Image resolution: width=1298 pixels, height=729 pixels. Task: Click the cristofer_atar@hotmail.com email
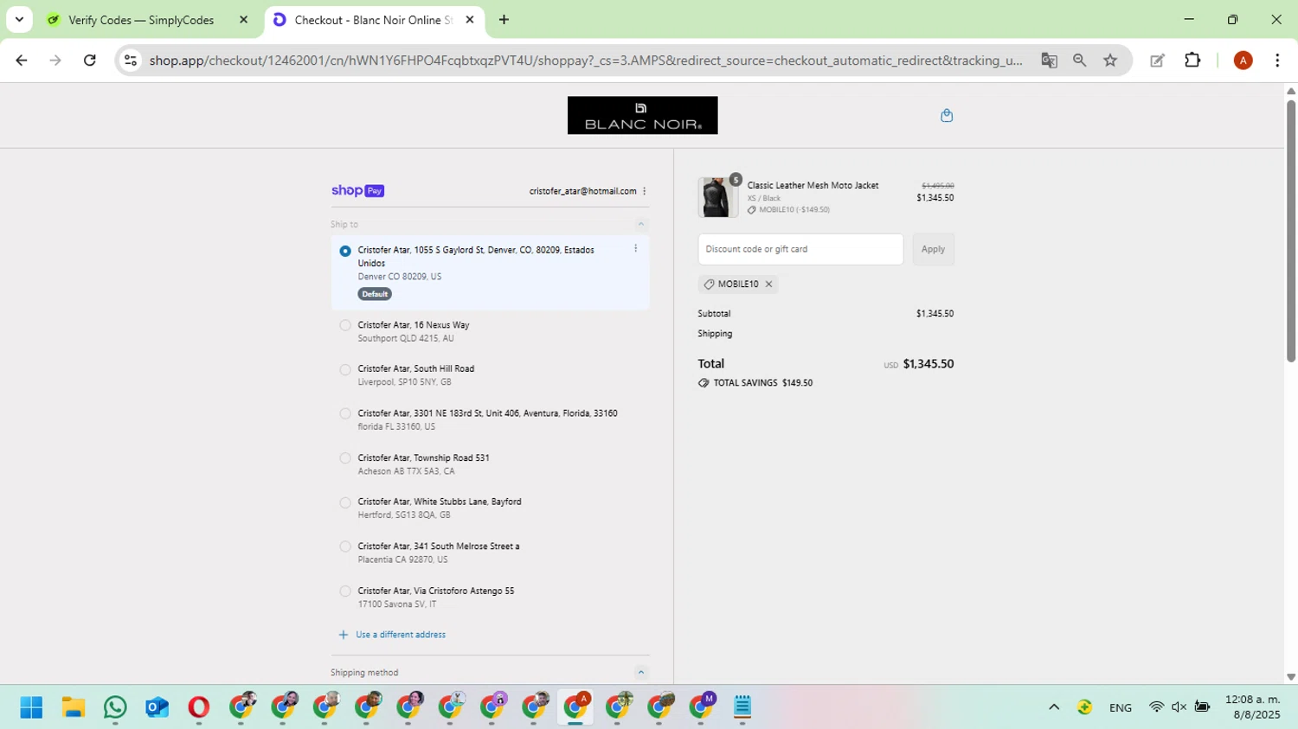(x=582, y=191)
